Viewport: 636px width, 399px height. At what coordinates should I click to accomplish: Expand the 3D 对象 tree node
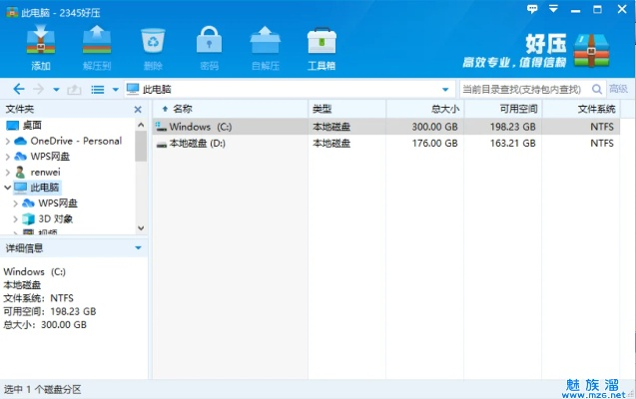[15, 219]
